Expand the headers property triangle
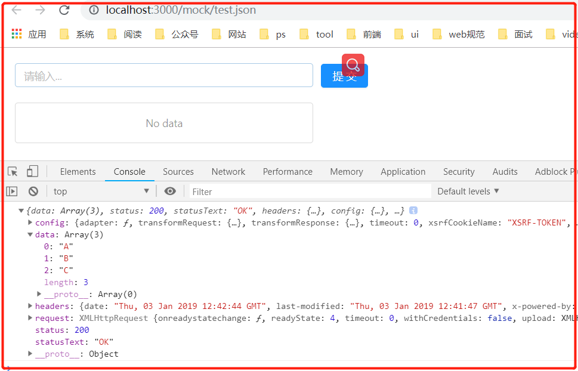Viewport: 578px width, 371px height. coord(30,306)
